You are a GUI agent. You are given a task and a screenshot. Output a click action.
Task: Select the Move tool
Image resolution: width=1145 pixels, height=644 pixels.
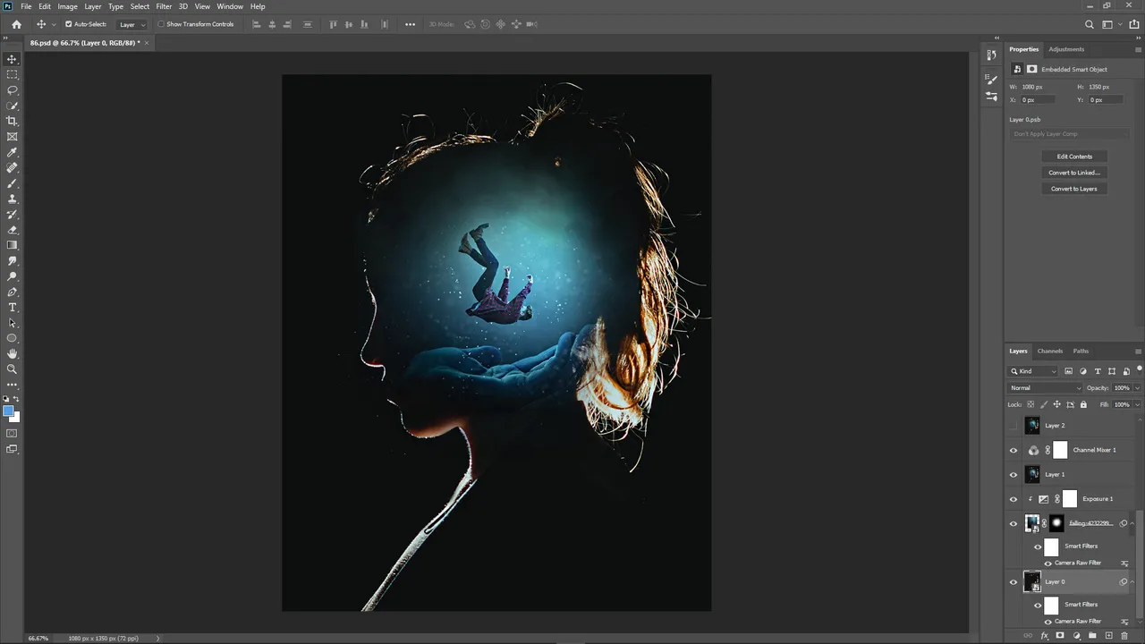click(12, 59)
